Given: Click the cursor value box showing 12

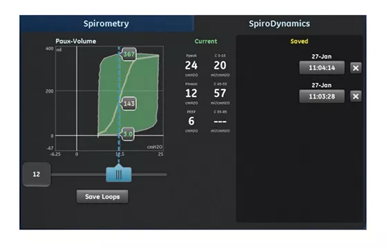Looking at the screenshot, I should (x=37, y=174).
